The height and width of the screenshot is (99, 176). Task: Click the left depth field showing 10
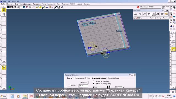click(98, 87)
